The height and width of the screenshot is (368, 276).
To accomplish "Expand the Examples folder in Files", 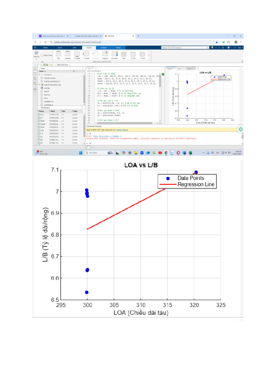I will pyautogui.click(x=40, y=75).
